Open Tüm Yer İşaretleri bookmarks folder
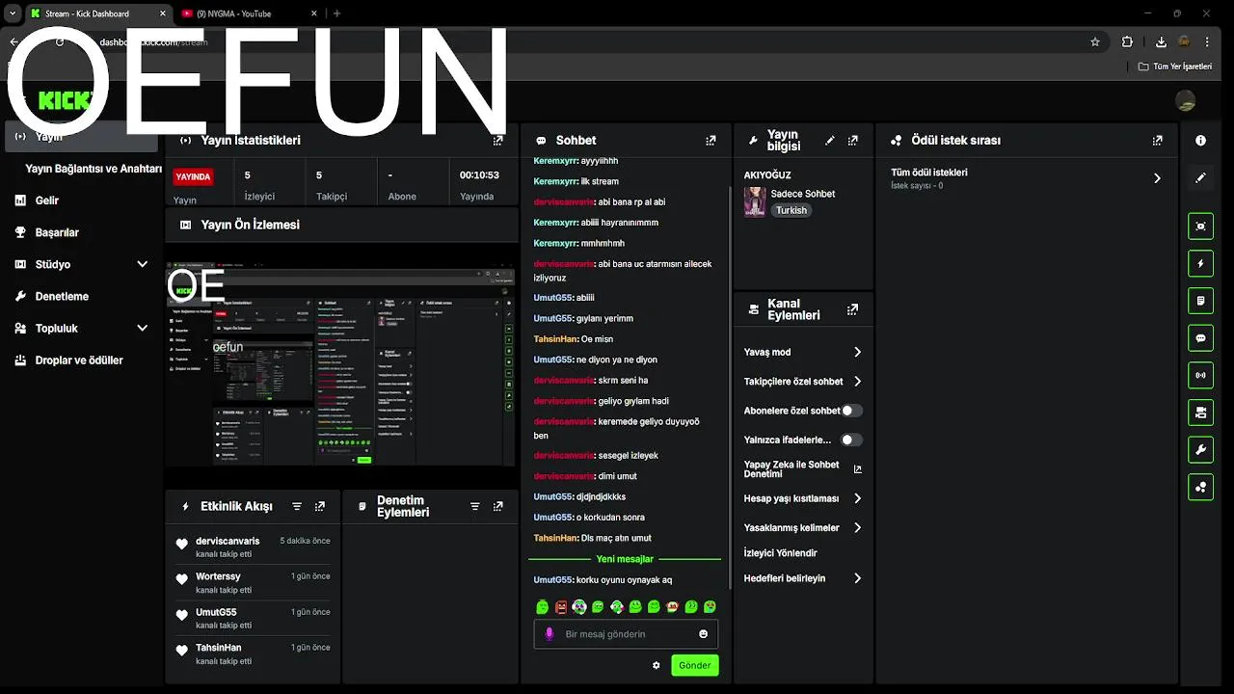This screenshot has height=694, width=1234. 1174,67
